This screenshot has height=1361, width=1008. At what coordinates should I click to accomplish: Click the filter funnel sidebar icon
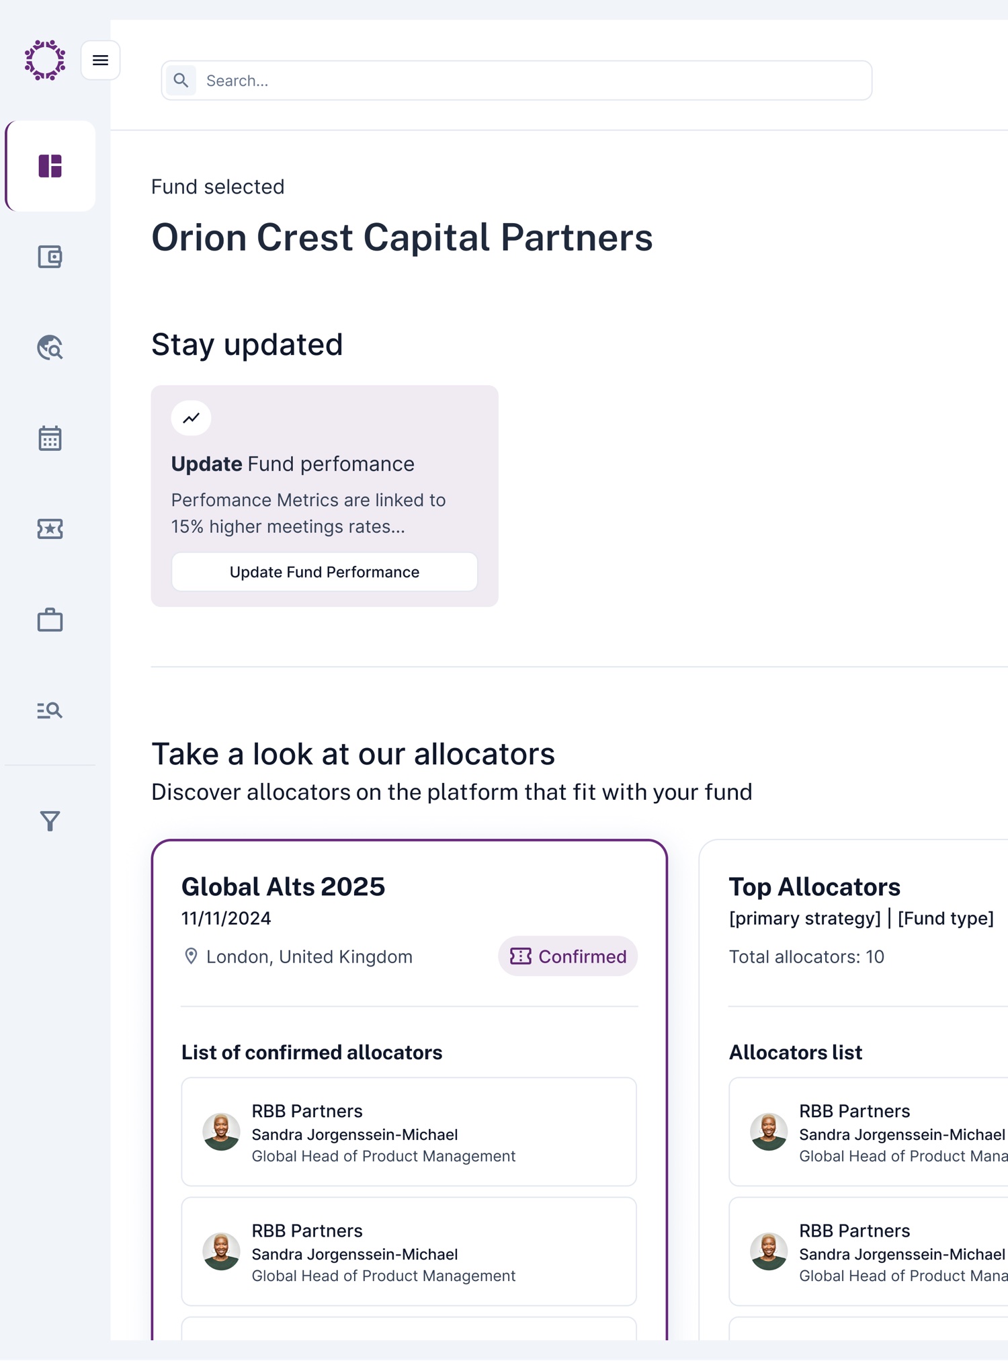click(50, 821)
